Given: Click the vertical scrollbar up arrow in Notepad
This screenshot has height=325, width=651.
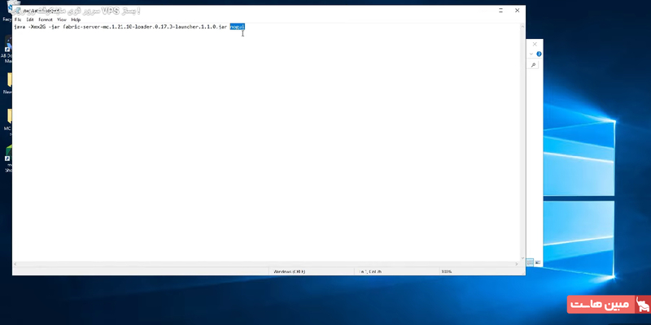Looking at the screenshot, I should (x=521, y=26).
